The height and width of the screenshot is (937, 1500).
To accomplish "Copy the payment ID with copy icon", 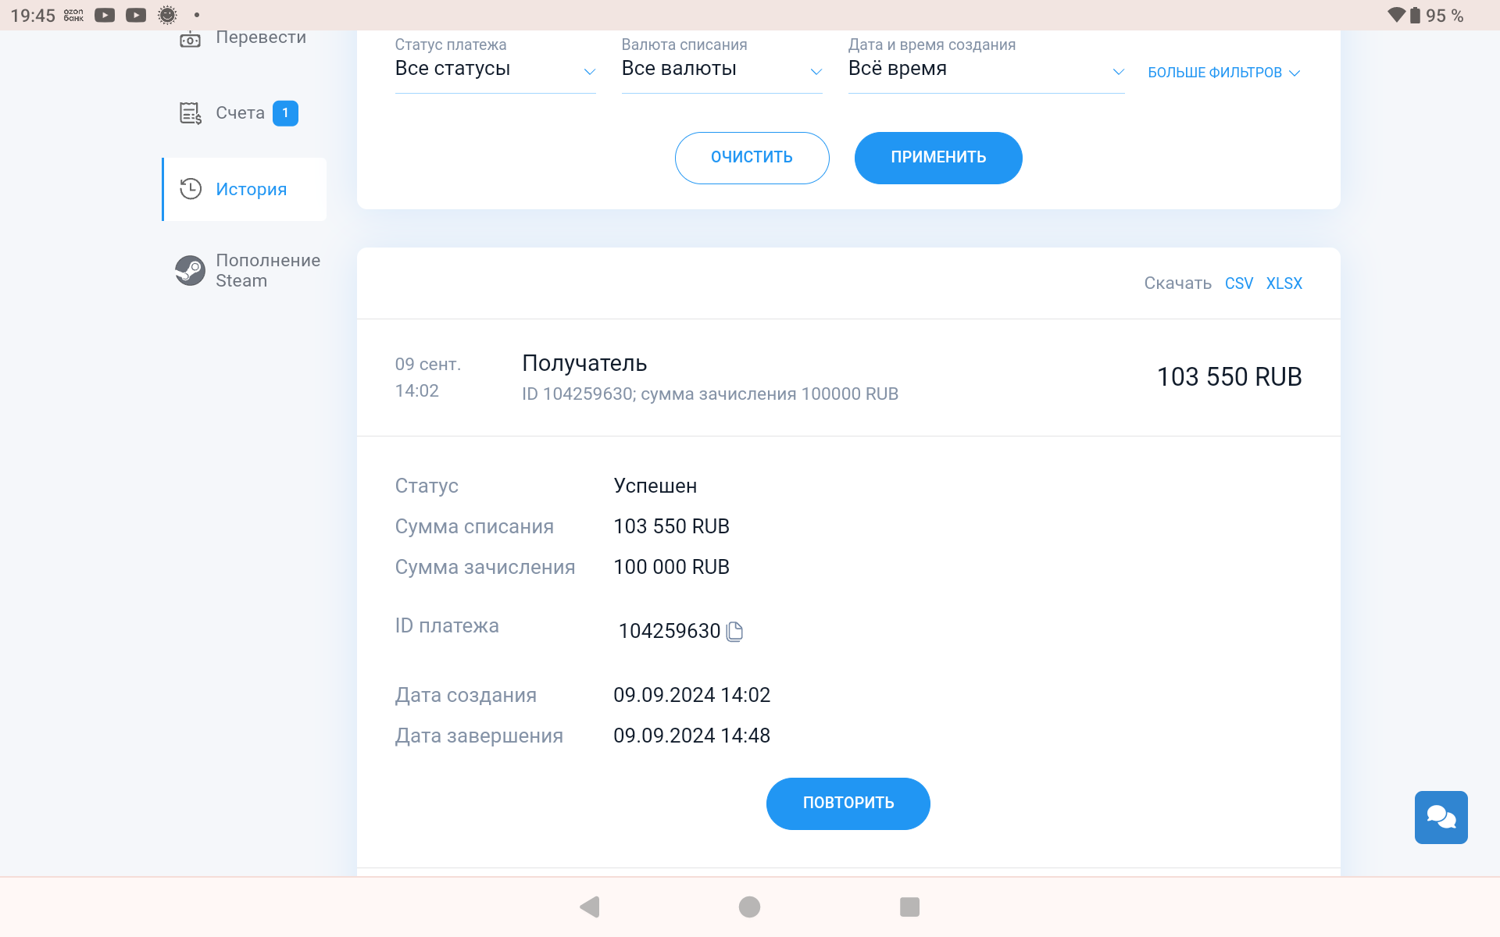I will point(734,631).
